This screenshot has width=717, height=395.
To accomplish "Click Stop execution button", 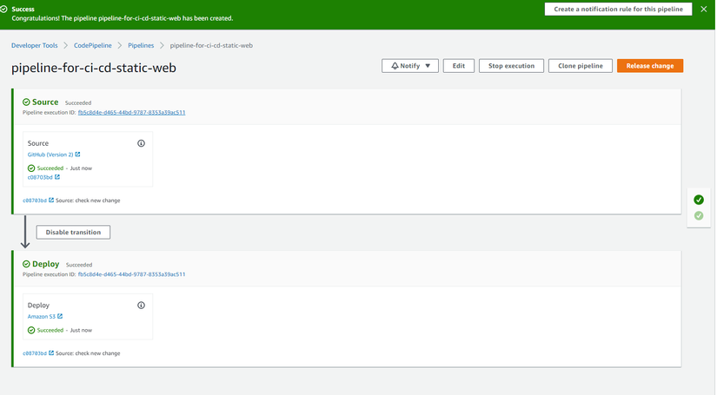I will click(x=511, y=66).
